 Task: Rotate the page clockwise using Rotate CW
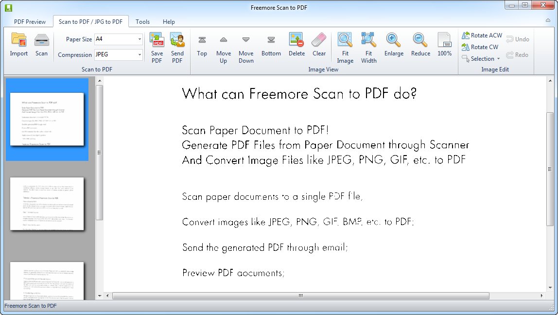(480, 47)
